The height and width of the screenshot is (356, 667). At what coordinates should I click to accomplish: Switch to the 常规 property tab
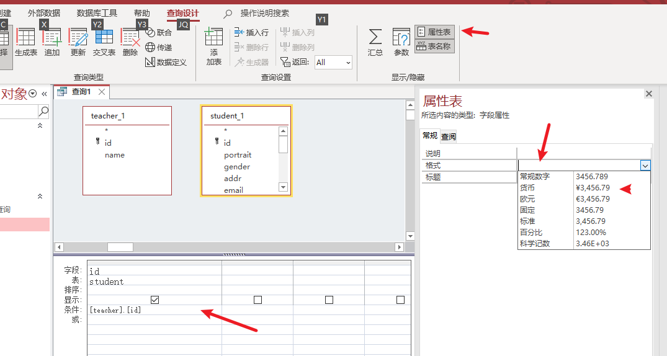(429, 135)
